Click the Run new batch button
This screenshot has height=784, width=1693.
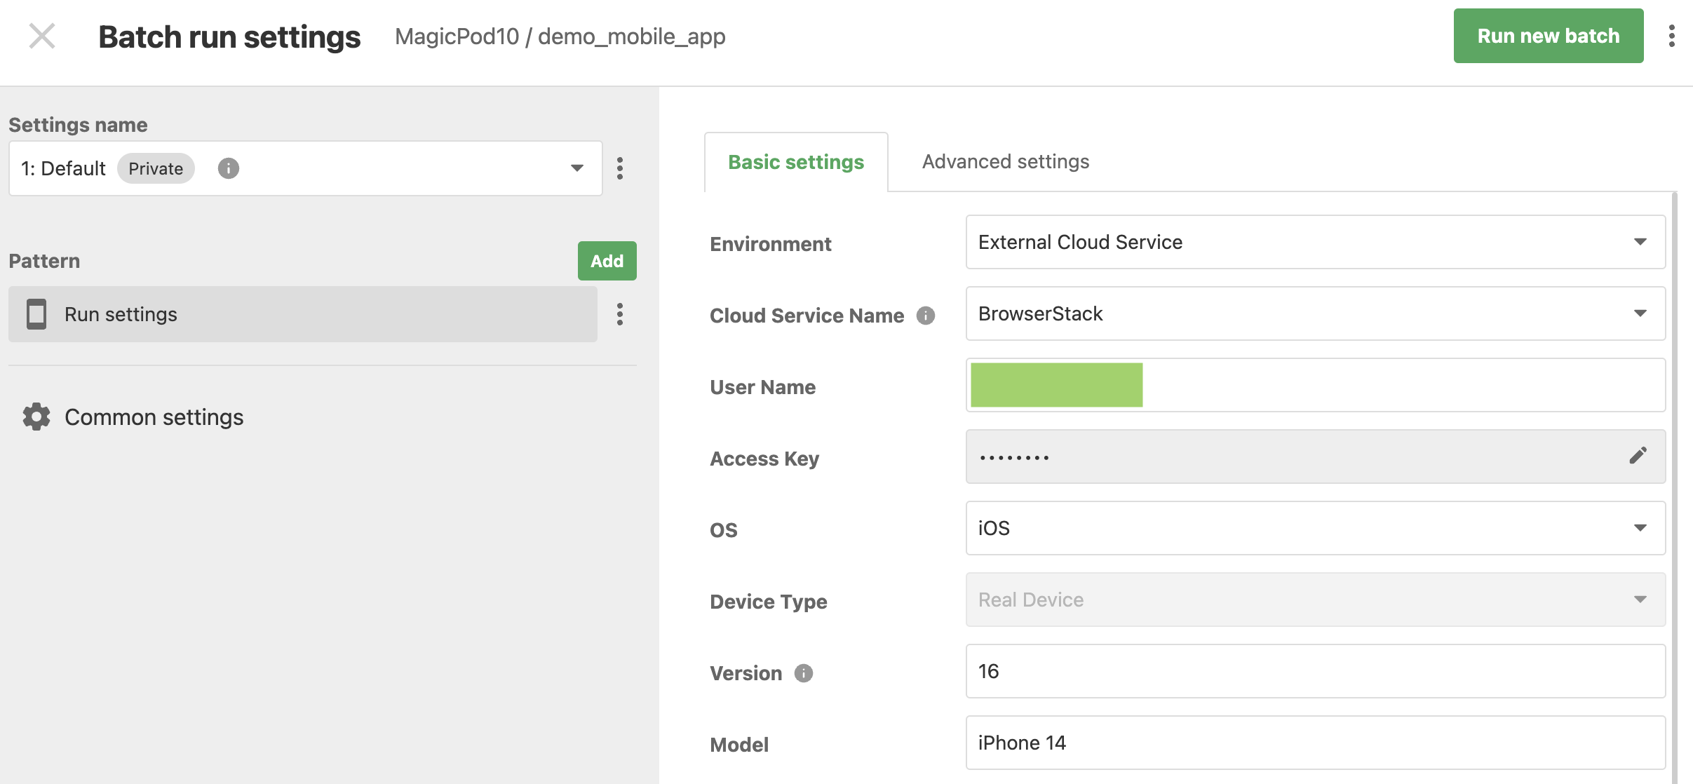pyautogui.click(x=1549, y=36)
